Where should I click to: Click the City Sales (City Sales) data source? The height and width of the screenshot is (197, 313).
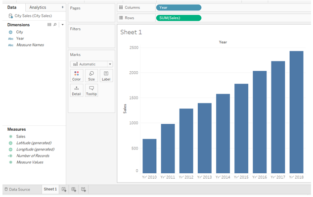pos(33,16)
